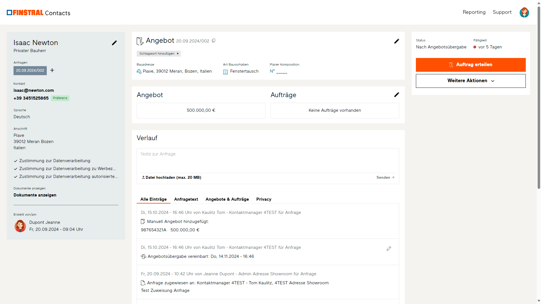Edit Isaac Newton contact with pencil icon
This screenshot has width=541, height=304.
114,43
